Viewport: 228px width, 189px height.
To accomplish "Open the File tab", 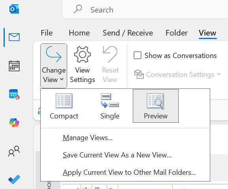I will click(x=47, y=33).
